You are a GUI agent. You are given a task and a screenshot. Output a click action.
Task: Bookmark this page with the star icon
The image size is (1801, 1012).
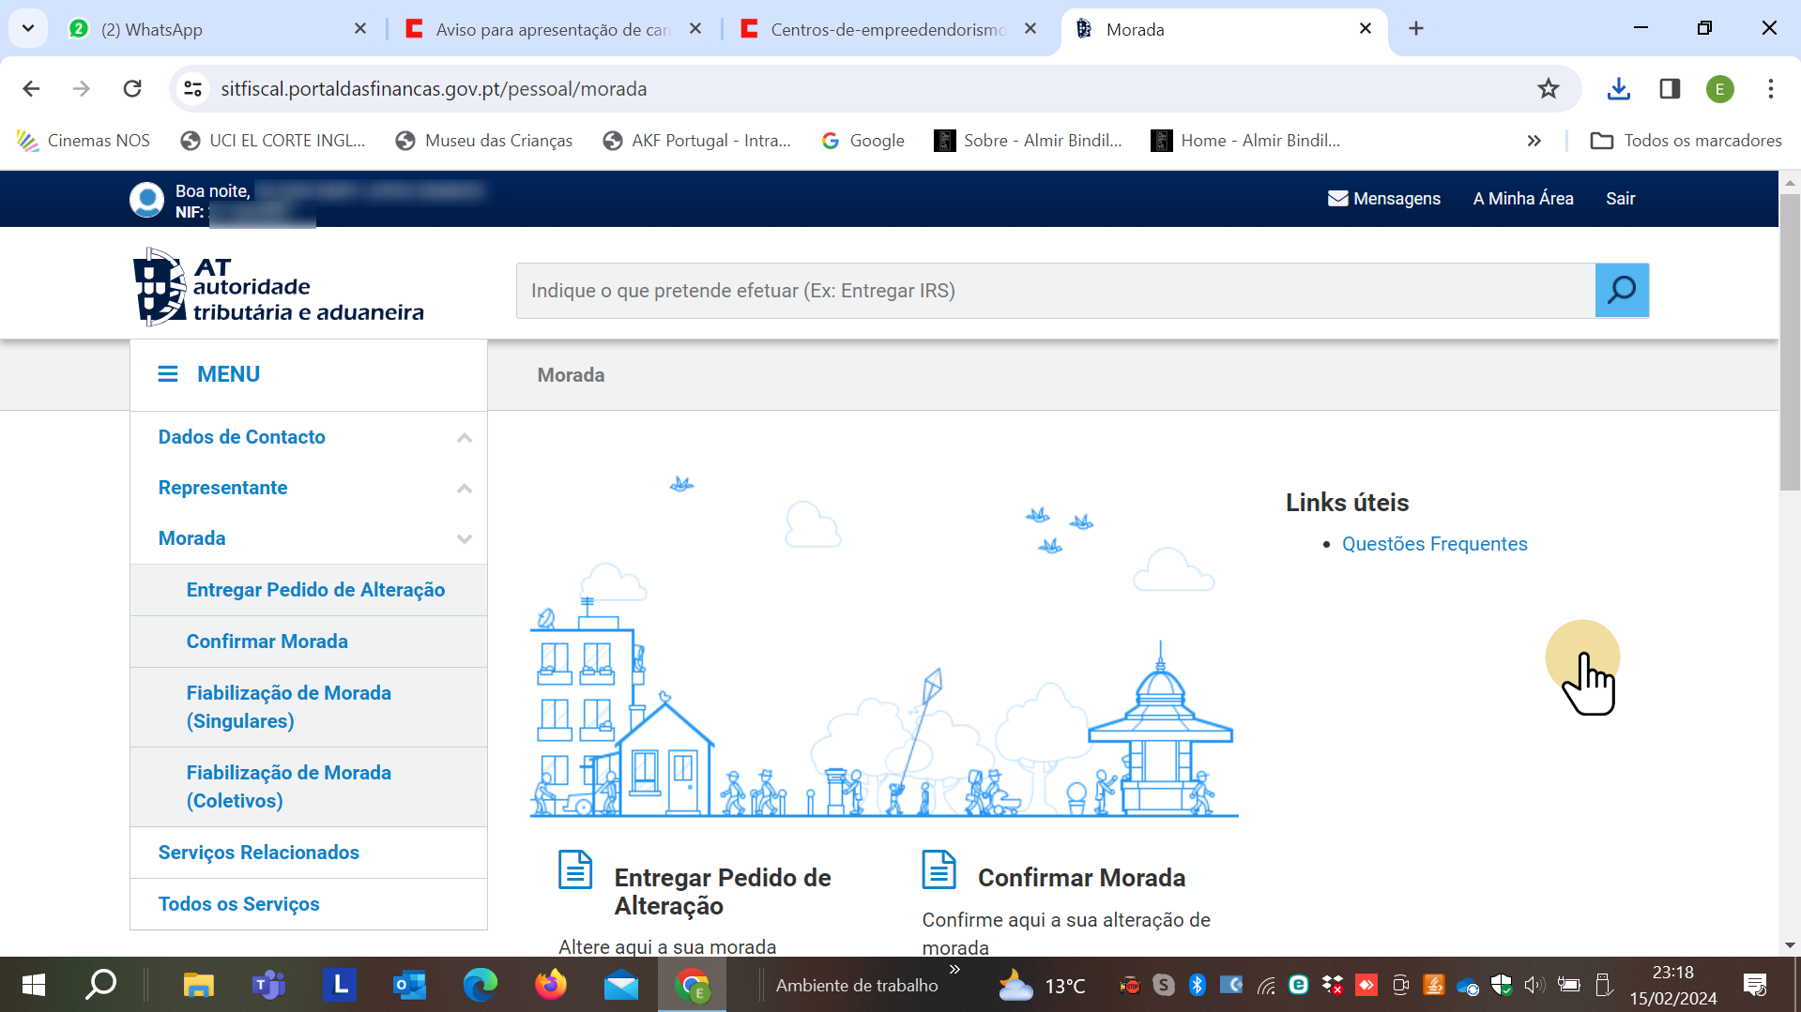click(1548, 89)
